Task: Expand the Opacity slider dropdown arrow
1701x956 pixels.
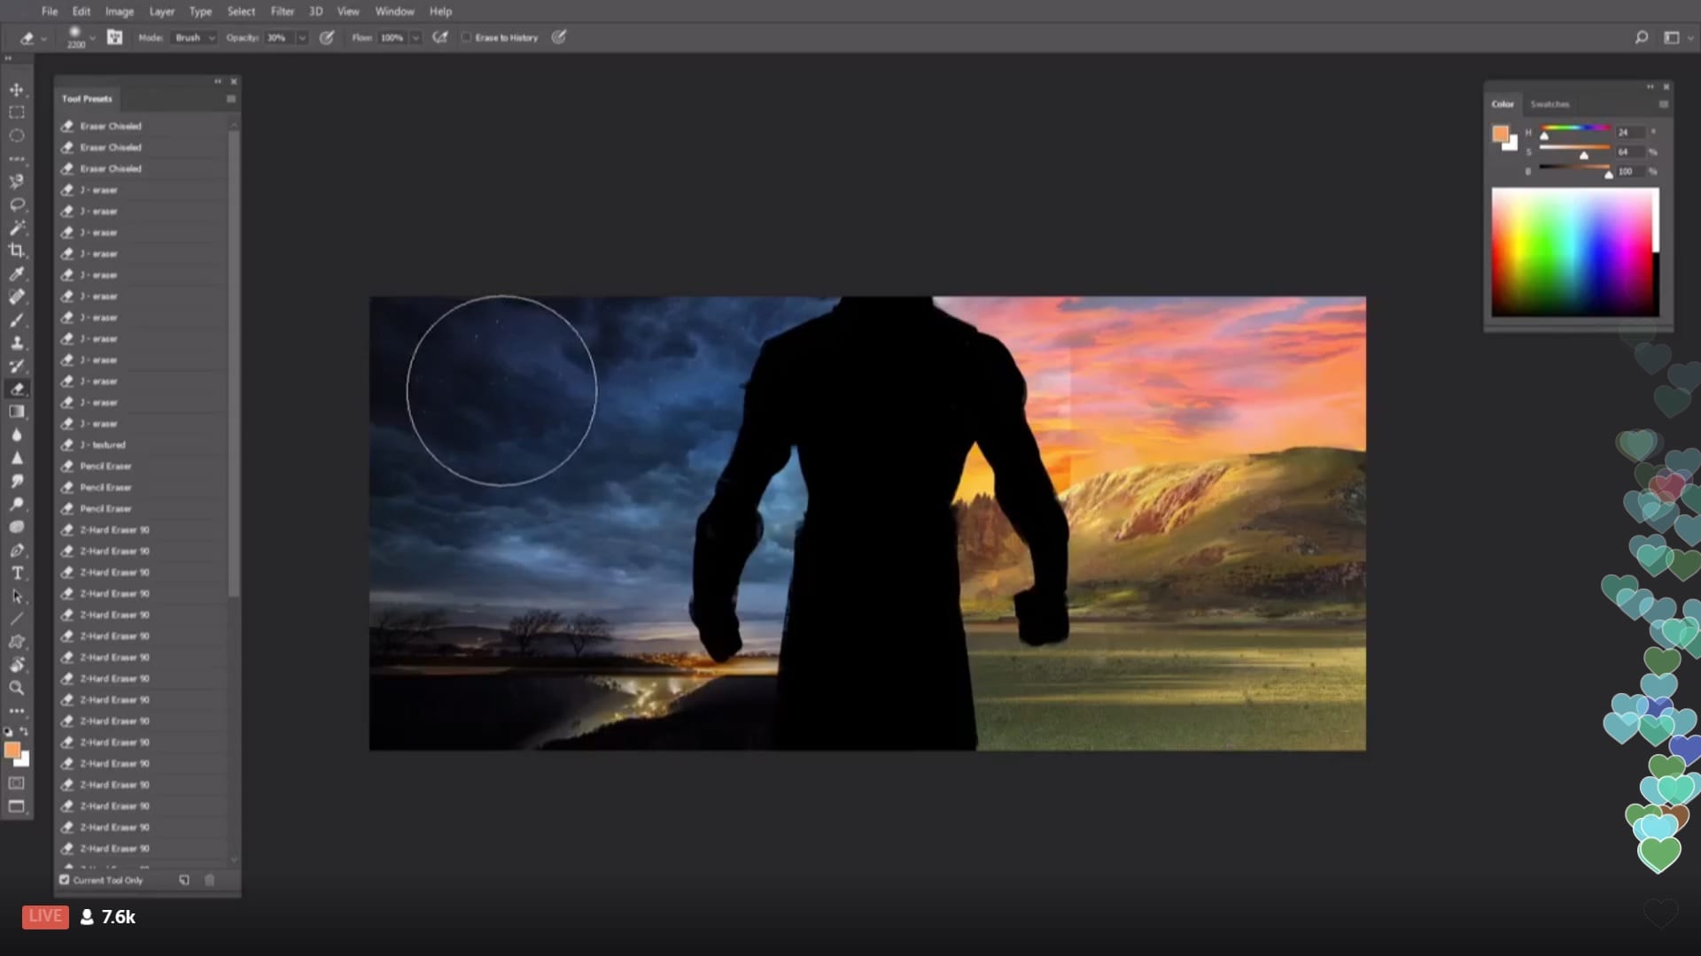Action: pyautogui.click(x=302, y=37)
